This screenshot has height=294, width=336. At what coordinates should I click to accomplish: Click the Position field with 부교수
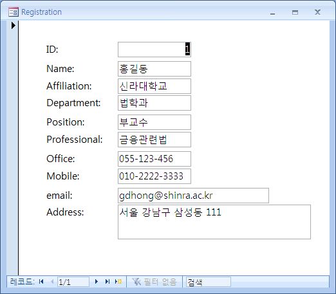(154, 122)
